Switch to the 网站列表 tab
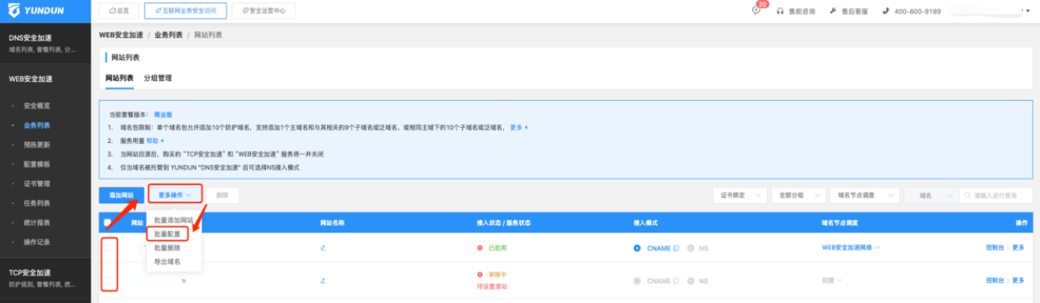 point(119,78)
